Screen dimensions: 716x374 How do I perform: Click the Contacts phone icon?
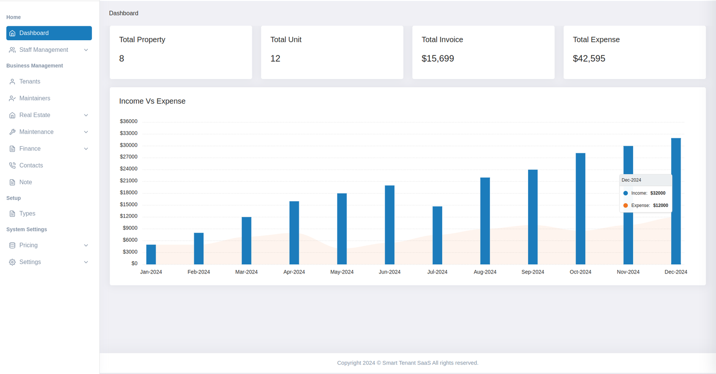13,165
